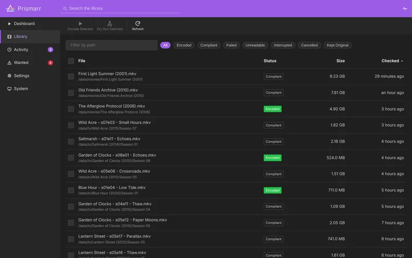
Task: Open the Settings page
Action: click(x=30, y=75)
